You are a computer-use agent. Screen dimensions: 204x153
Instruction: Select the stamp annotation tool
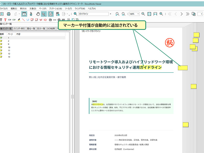tap(50, 20)
